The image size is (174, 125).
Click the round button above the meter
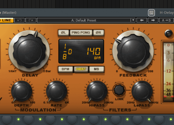pyautogui.click(x=168, y=33)
